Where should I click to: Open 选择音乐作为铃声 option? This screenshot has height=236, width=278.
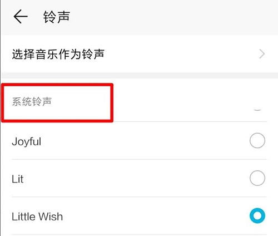point(139,54)
